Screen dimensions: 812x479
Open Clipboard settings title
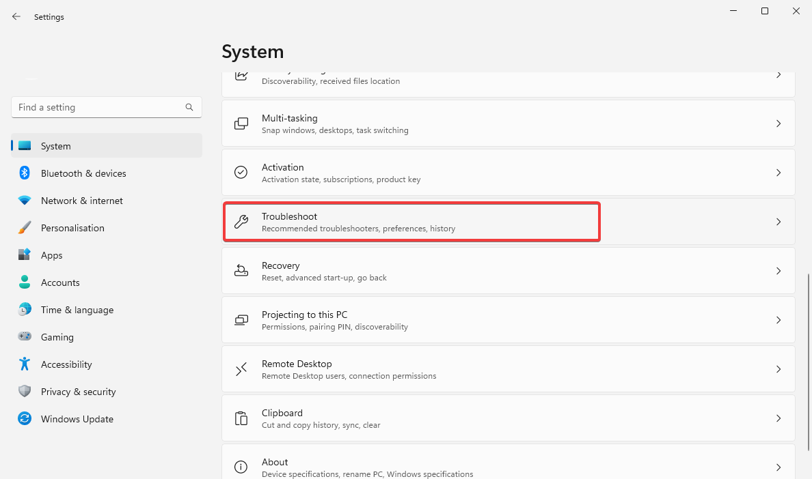[x=282, y=413]
